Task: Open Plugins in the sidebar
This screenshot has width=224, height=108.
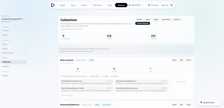Action: pos(13,44)
